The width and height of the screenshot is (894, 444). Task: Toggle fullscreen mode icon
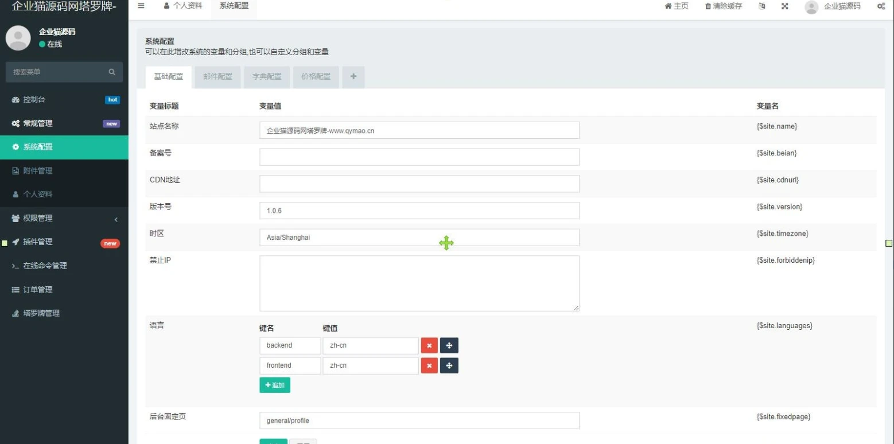784,6
